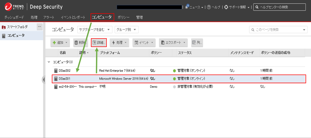Click the 列 (Columns) button
Screen dimensions: 311x138
click(197, 43)
